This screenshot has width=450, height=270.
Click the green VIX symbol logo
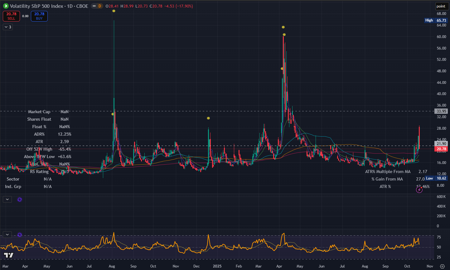(x=6, y=6)
